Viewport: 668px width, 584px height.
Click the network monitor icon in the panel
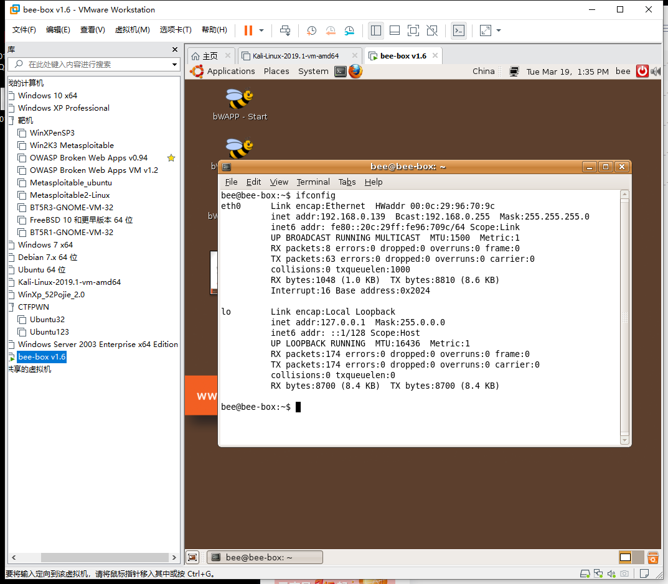(514, 72)
